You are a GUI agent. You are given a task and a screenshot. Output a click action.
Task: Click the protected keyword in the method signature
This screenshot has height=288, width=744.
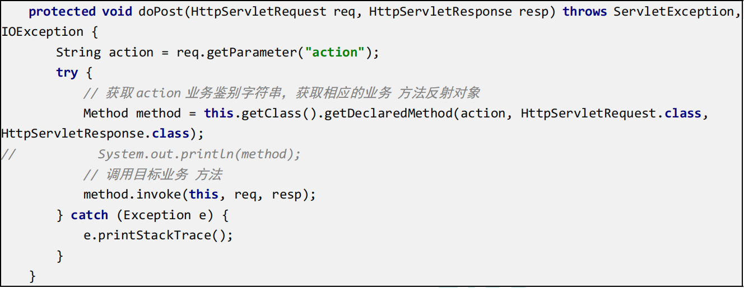click(x=62, y=12)
